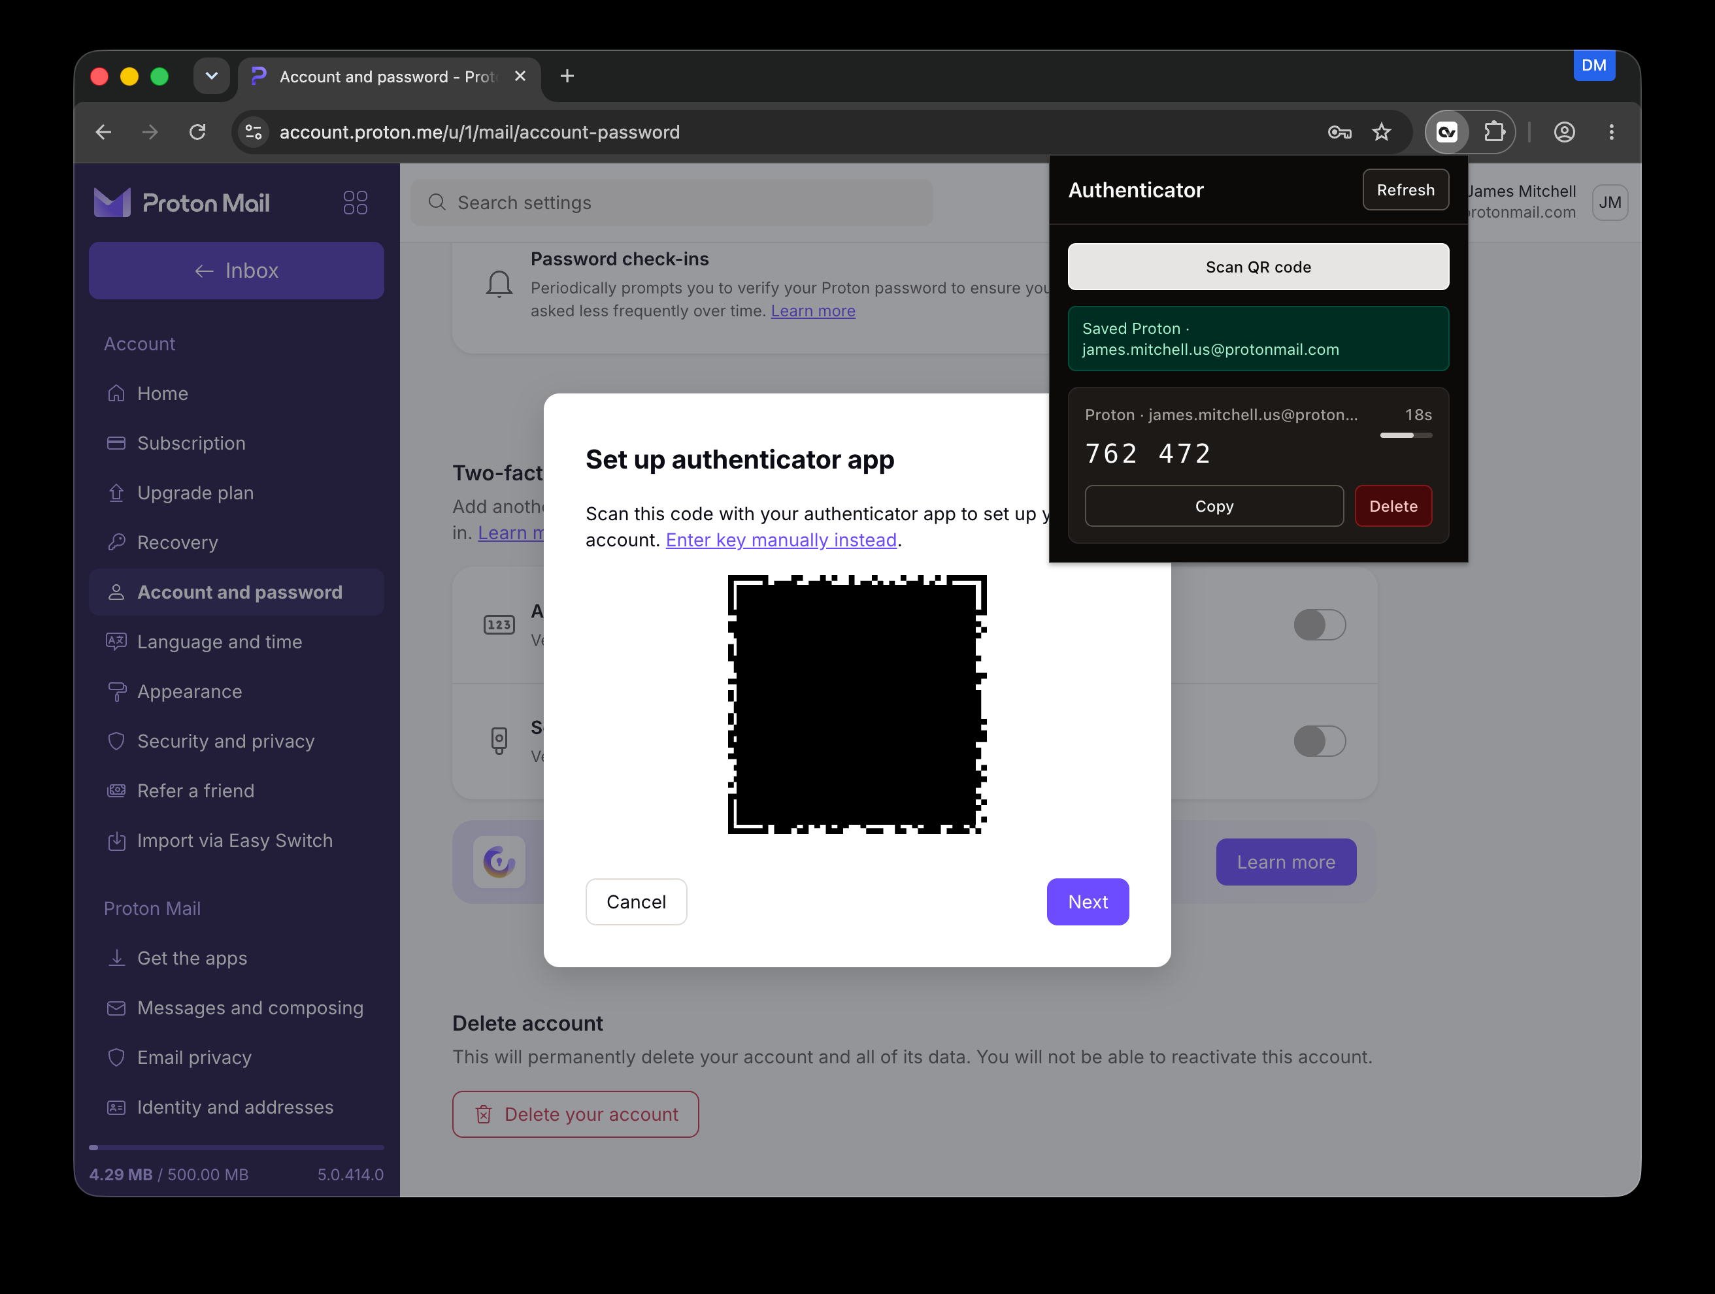The width and height of the screenshot is (1715, 1294).
Task: Click Learn more under Password check-ins
Action: click(x=812, y=311)
